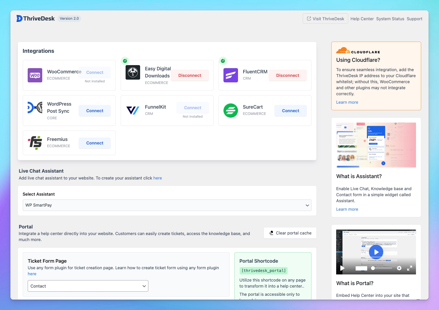This screenshot has height=310, width=439.
Task: Click the WordPress Post Sync icon
Action: pyautogui.click(x=35, y=108)
